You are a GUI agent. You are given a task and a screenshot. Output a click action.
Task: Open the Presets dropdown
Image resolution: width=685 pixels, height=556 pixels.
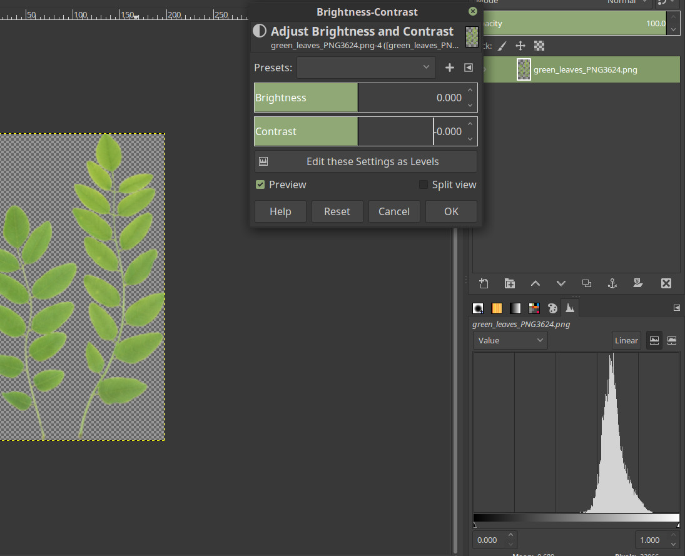point(366,68)
